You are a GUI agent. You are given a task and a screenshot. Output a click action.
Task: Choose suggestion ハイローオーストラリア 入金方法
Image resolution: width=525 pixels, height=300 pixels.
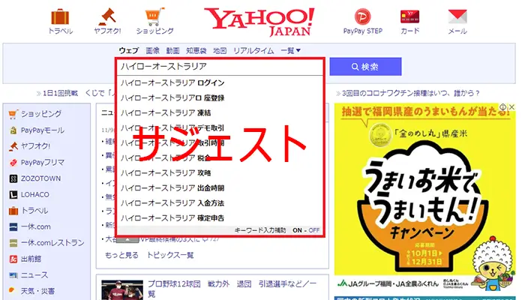point(220,203)
